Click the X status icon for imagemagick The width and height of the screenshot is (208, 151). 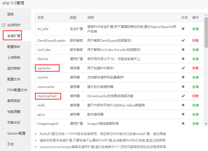click(183, 123)
